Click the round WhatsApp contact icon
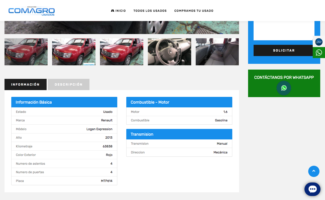325x200 pixels. click(x=284, y=88)
